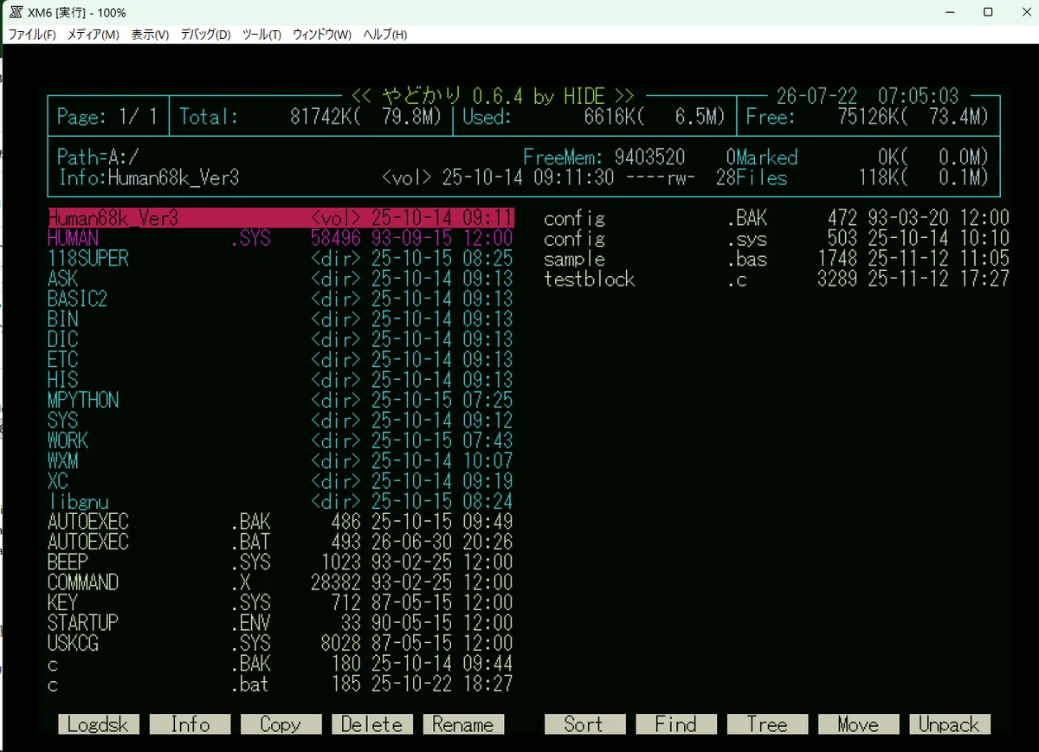The image size is (1039, 752).
Task: Click the 28Files count
Action: (x=752, y=178)
